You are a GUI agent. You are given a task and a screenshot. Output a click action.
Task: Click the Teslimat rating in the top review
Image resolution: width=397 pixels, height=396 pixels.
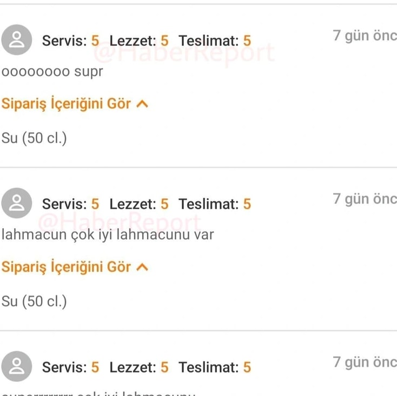[x=215, y=41]
